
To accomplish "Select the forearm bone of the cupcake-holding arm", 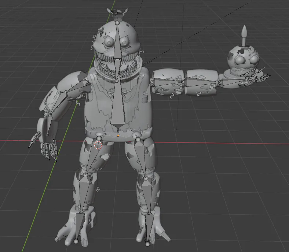I will [x=201, y=82].
